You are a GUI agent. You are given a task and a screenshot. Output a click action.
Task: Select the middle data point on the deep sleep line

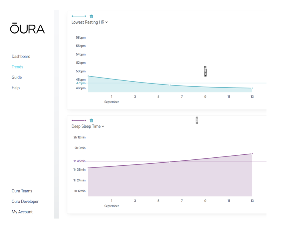170,162
